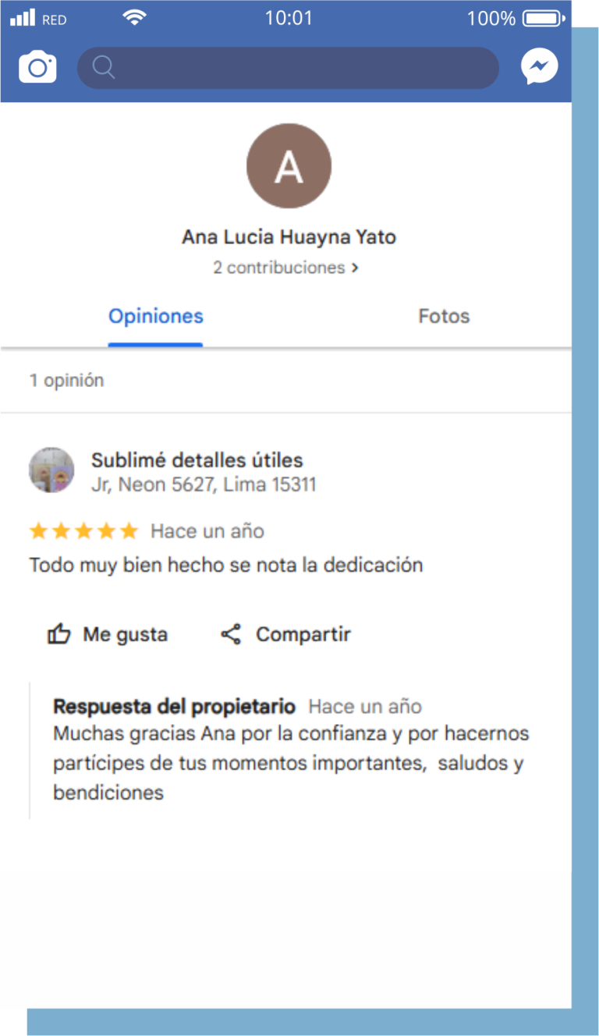This screenshot has height=1036, width=599.
Task: Click the Compartir label
Action: coord(303,635)
